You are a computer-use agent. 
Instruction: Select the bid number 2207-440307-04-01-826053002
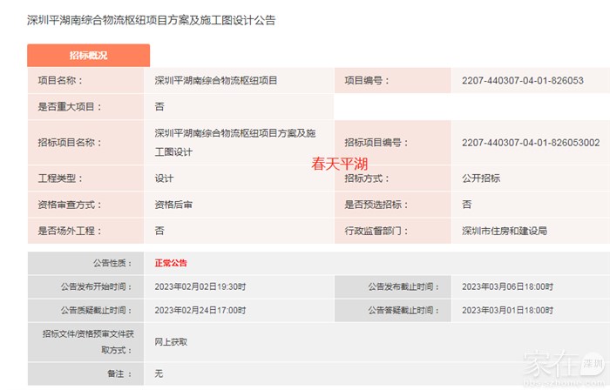530,142
